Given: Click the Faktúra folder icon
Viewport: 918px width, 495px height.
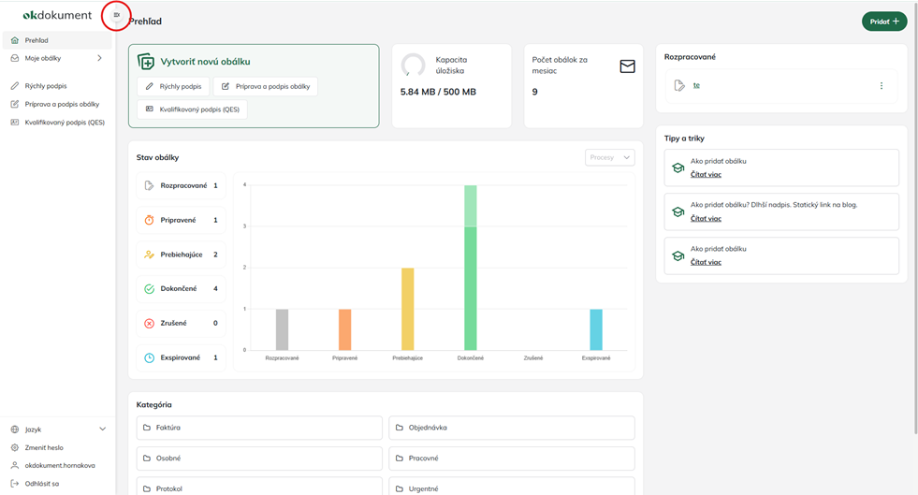Looking at the screenshot, I should [x=147, y=428].
